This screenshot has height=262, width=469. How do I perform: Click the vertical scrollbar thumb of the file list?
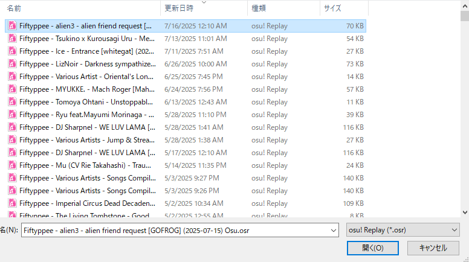[x=465, y=16]
